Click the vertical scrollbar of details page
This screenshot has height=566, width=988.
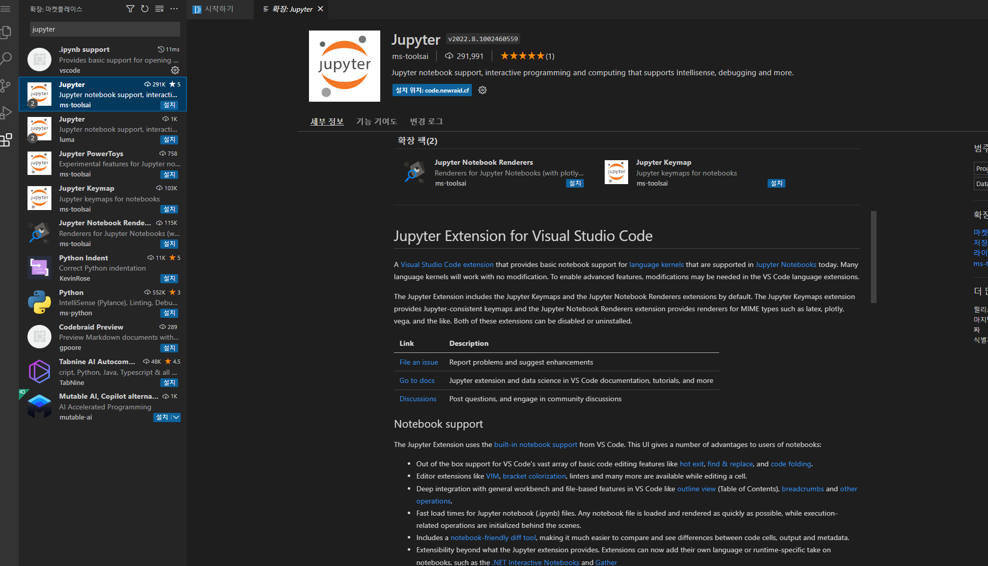click(873, 257)
